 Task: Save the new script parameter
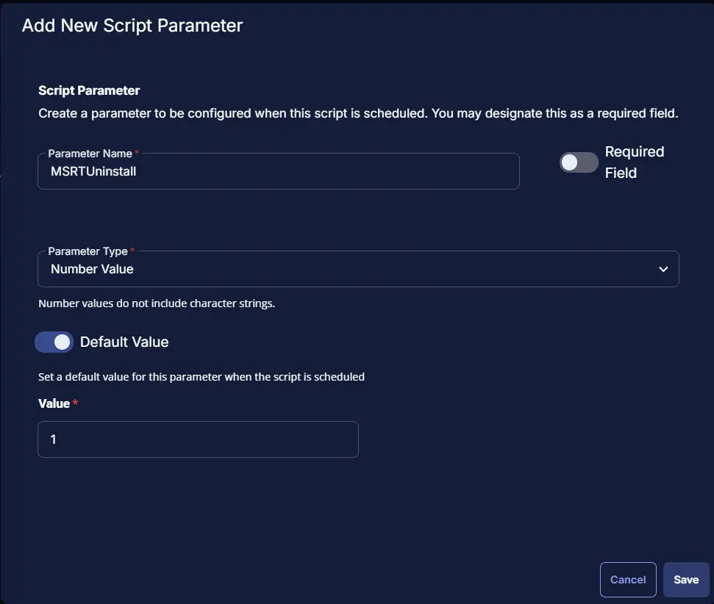point(686,580)
